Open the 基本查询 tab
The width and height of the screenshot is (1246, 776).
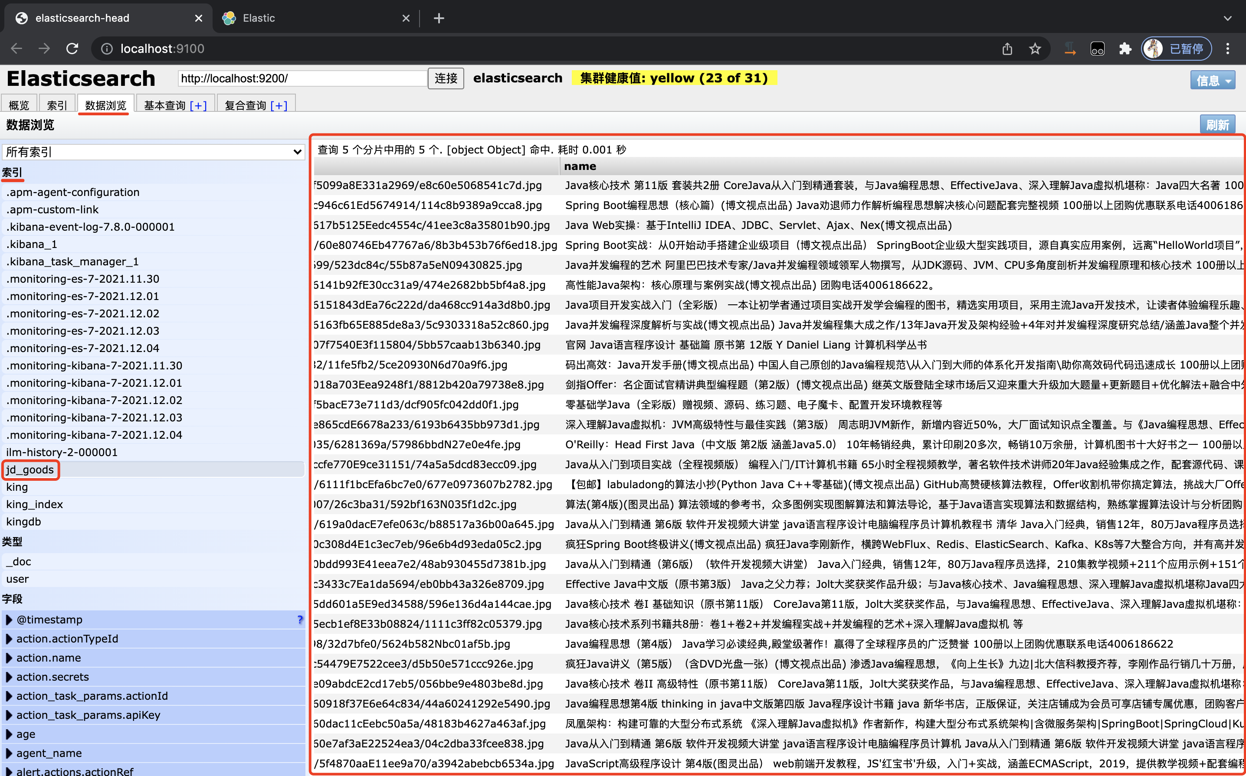click(x=164, y=105)
